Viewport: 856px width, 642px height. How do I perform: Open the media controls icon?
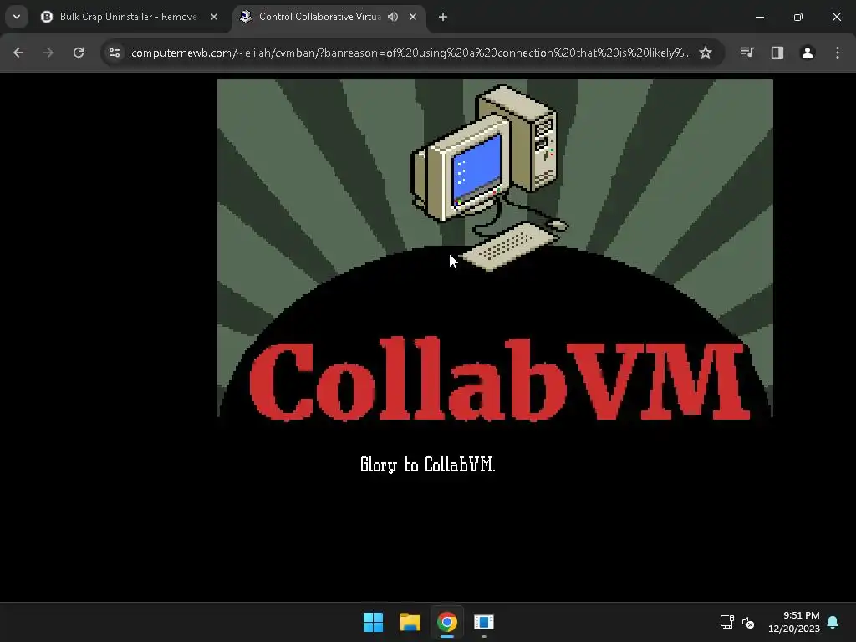[747, 53]
